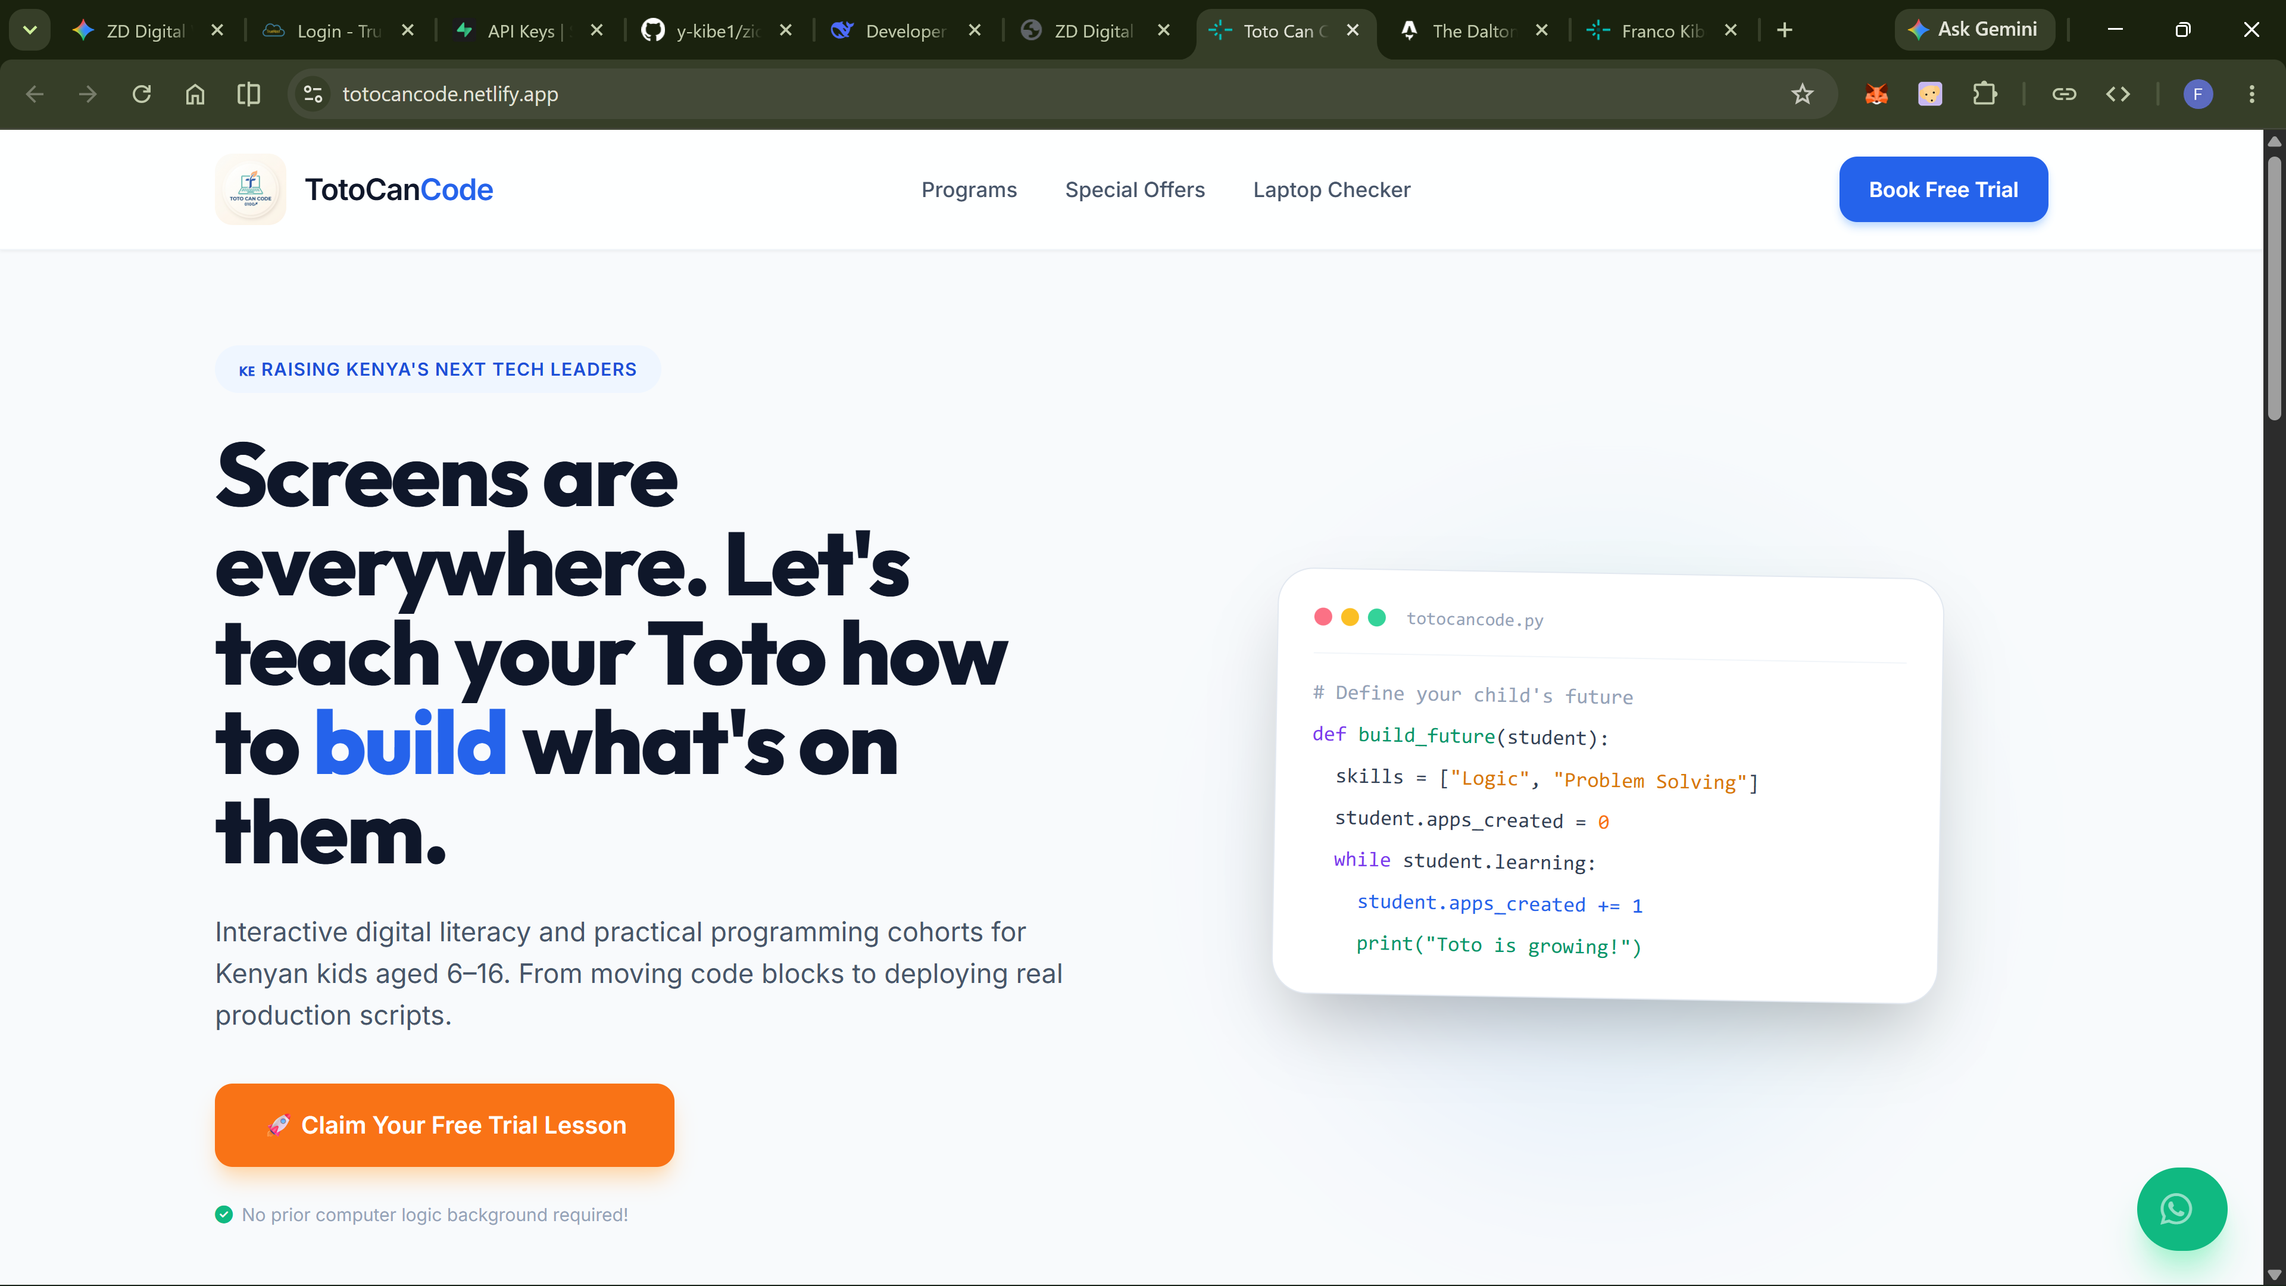Image resolution: width=2286 pixels, height=1286 pixels.
Task: Close the Franco Kib tab
Action: click(1731, 30)
